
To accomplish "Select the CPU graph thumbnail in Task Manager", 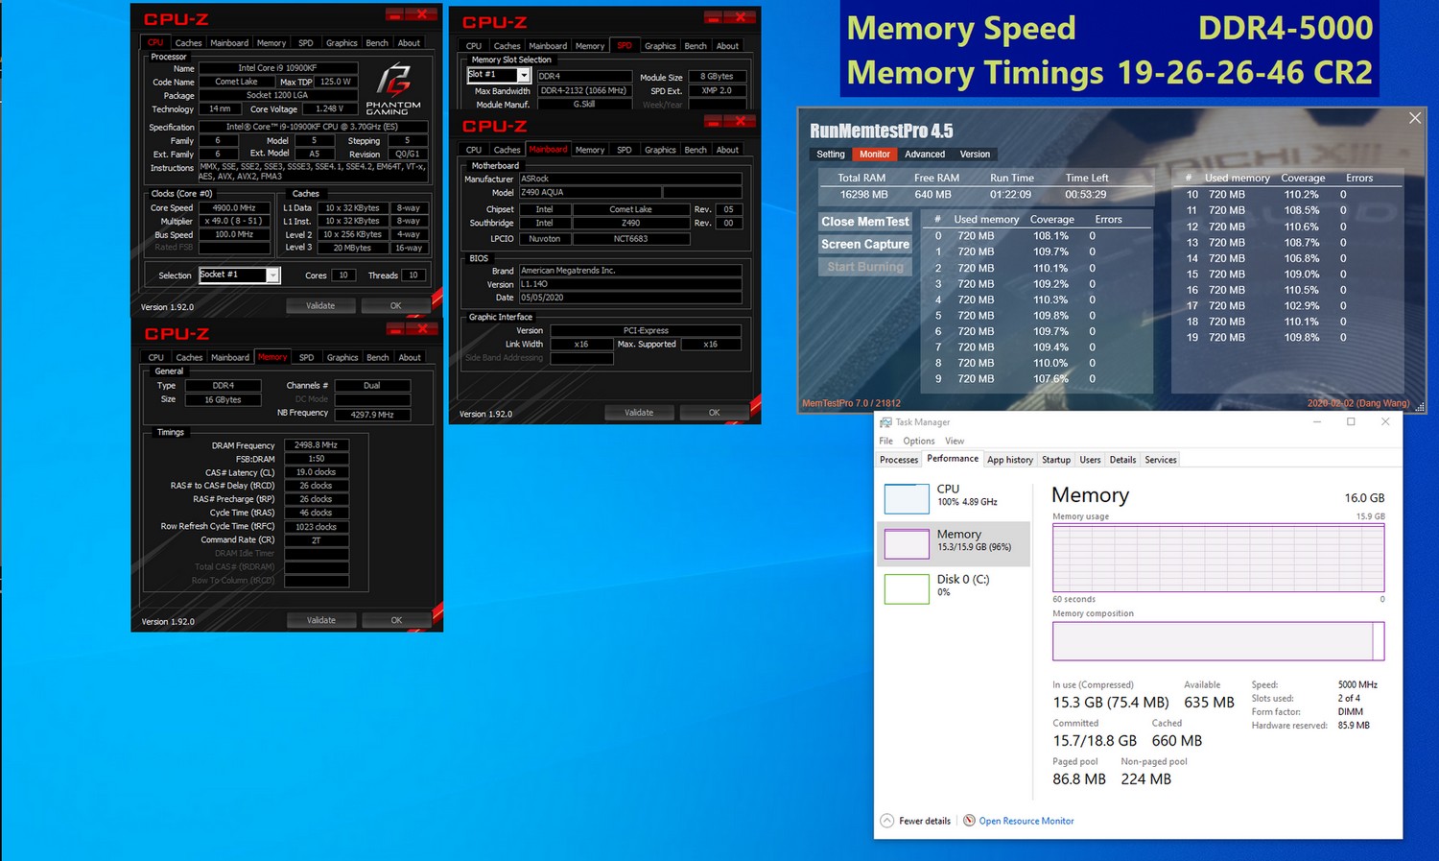I will 907,498.
